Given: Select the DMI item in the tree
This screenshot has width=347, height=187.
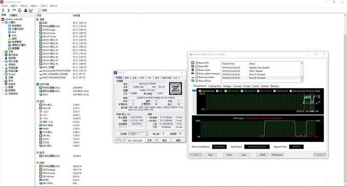Looking at the screenshot, I should tap(12, 32).
